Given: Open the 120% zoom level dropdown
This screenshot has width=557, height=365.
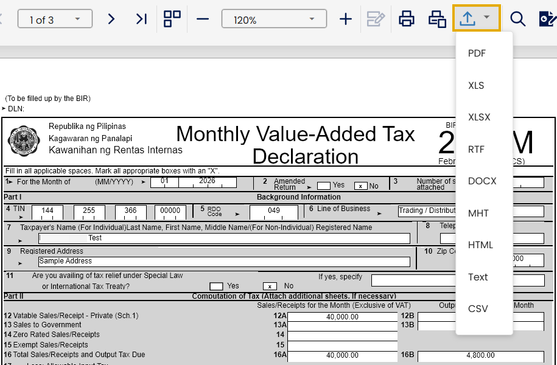Looking at the screenshot, I should click(274, 19).
